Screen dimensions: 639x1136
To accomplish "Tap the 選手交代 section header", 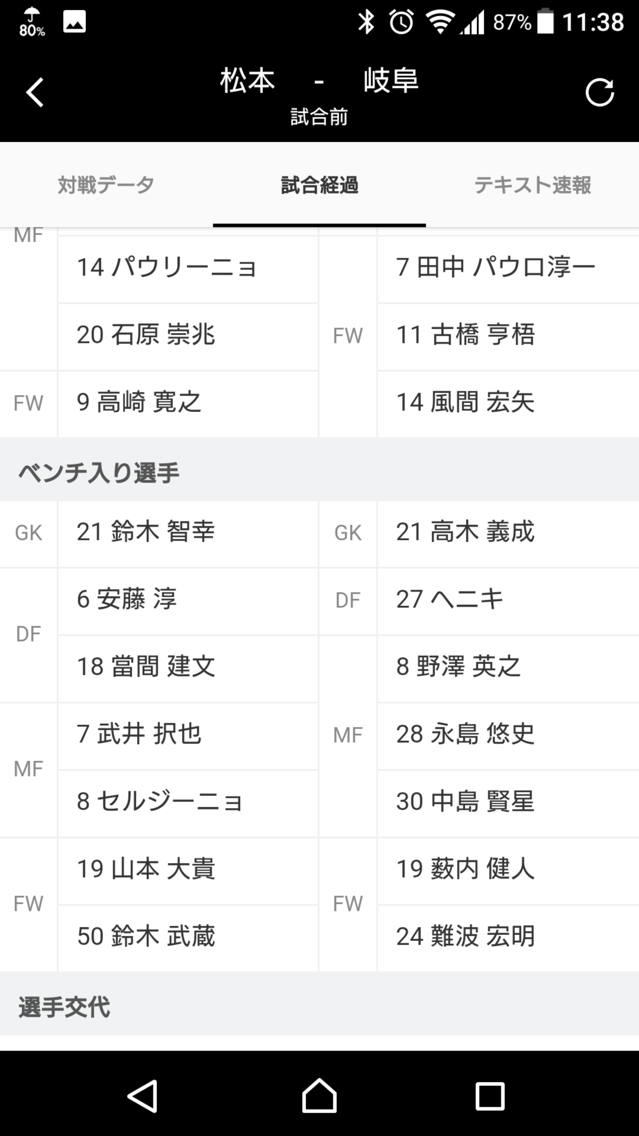I will coord(64,1007).
